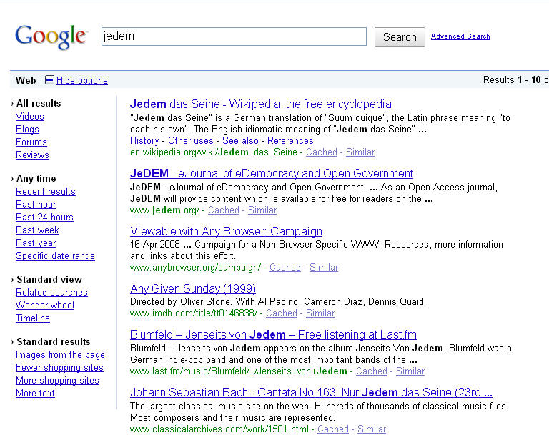
Task: Open the See also sitelink
Action: tap(240, 141)
